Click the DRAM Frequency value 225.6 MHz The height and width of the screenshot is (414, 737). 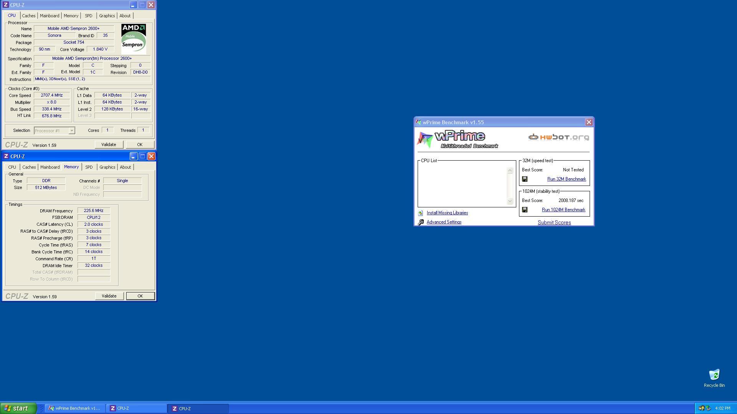[94, 210]
